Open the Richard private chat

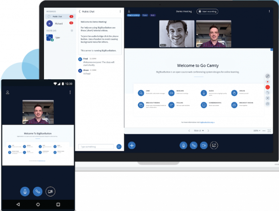tap(59, 23)
